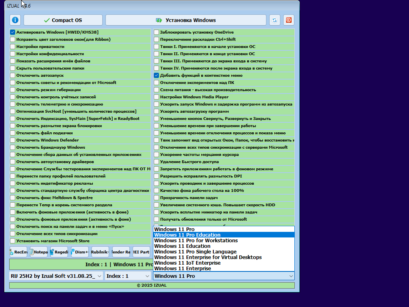
Task: Launch the Rubilnik tool button
Action: click(100, 252)
